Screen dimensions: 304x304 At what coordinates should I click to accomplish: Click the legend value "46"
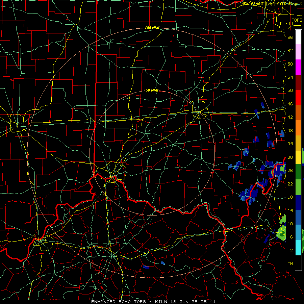[290, 104]
